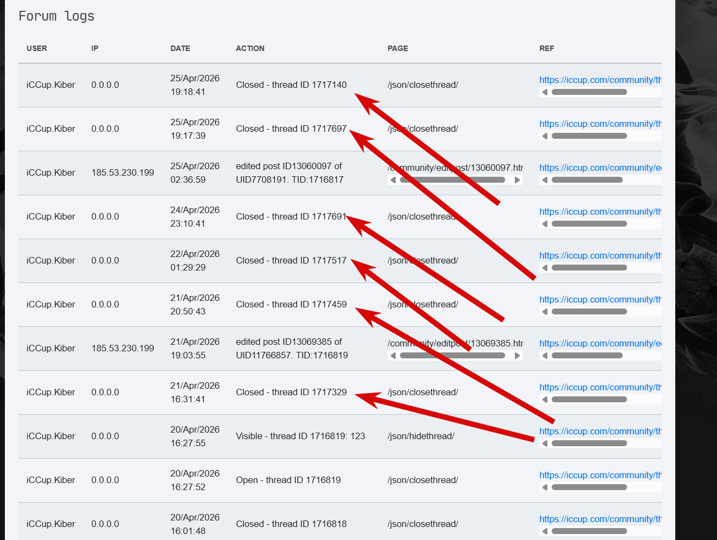Click PAGE scroll-right arrow in edited post ID13060097 row

click(517, 180)
